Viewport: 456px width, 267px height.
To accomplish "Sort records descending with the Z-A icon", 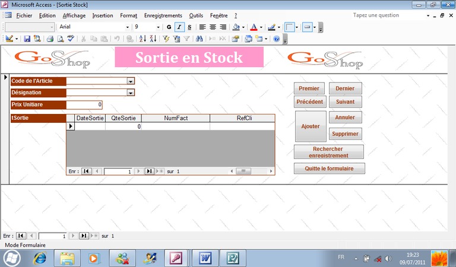I will point(153,39).
